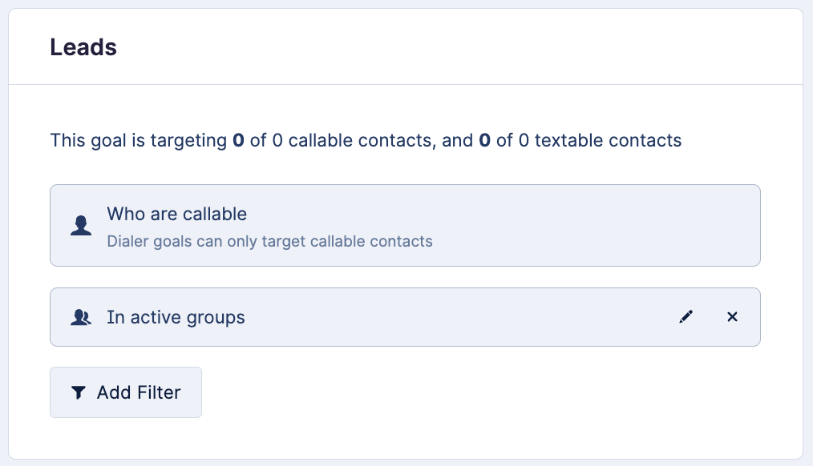Remove the In active groups filter
The height and width of the screenshot is (466, 813).
[732, 317]
